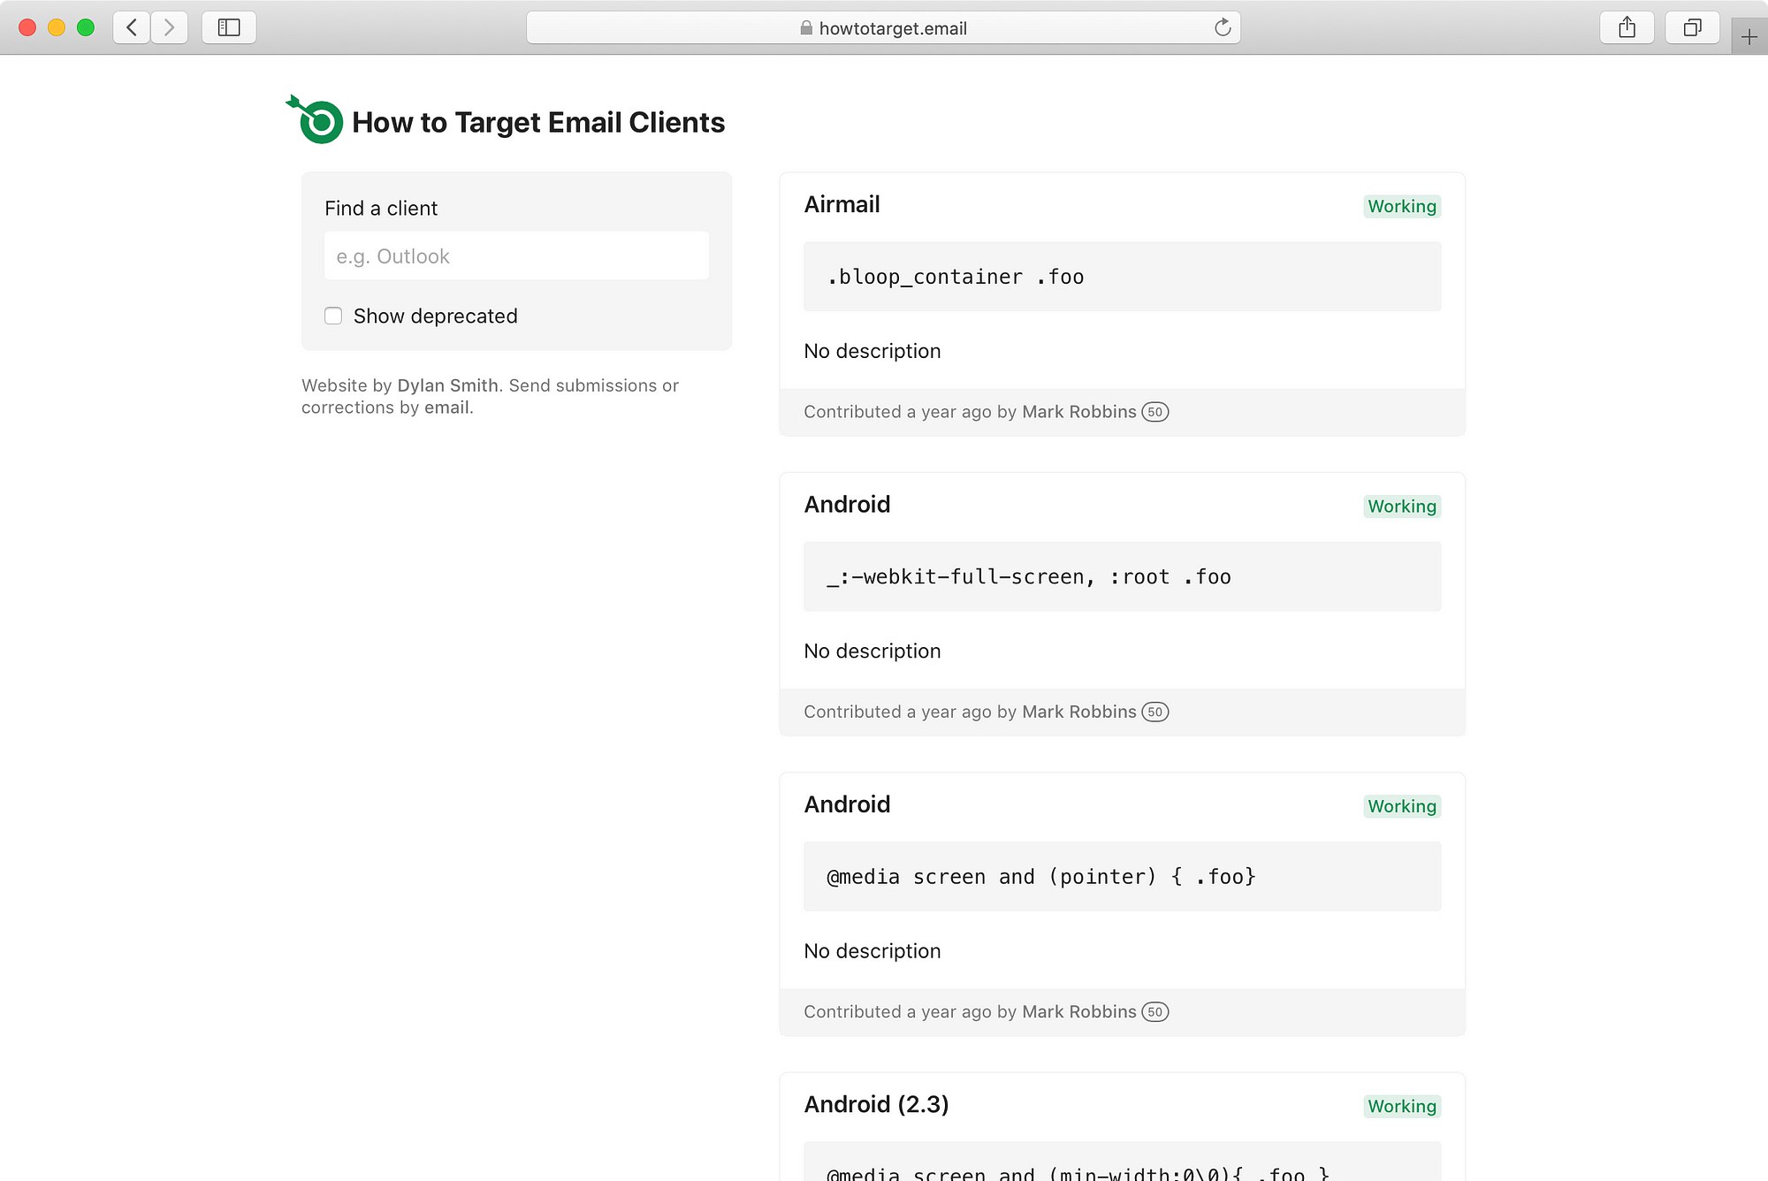The image size is (1768, 1181).
Task: Click the Working badge on the Airmail card
Action: pyautogui.click(x=1402, y=206)
